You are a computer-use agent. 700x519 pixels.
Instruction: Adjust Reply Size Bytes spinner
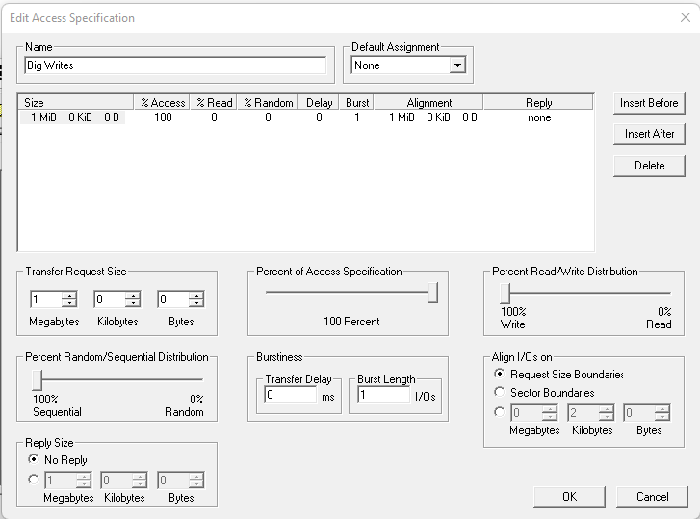[x=196, y=480]
